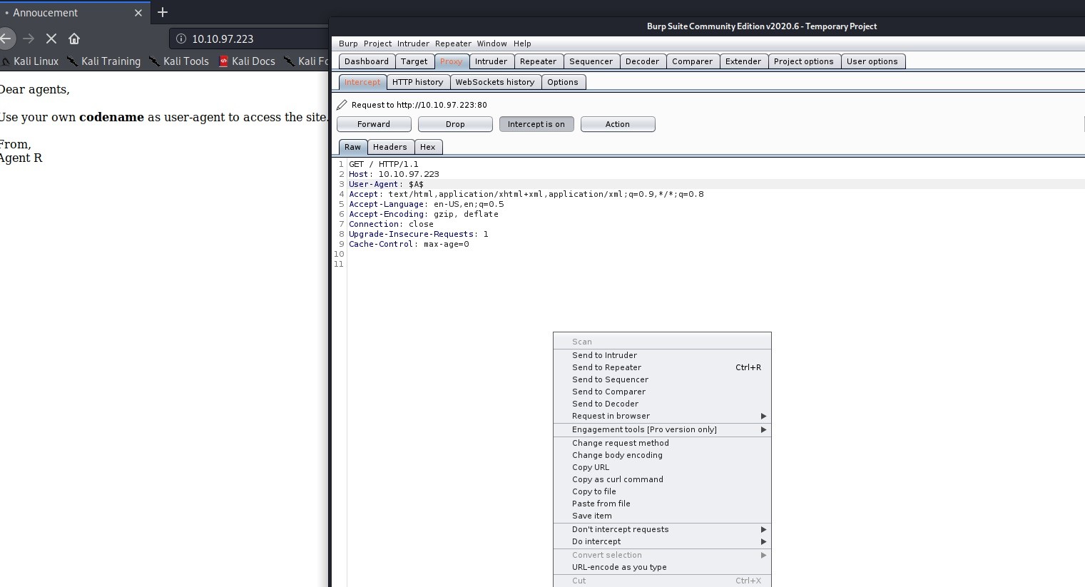The image size is (1085, 587).
Task: Open the Intruder main tab
Action: pos(491,61)
